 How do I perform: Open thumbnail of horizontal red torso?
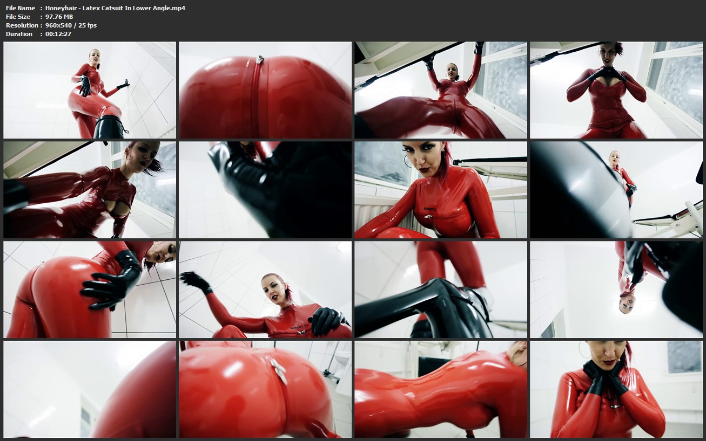click(x=441, y=389)
